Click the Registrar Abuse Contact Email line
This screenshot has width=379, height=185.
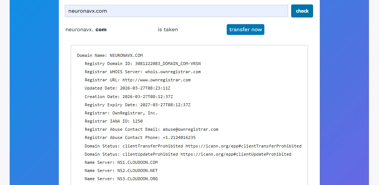[x=151, y=129]
